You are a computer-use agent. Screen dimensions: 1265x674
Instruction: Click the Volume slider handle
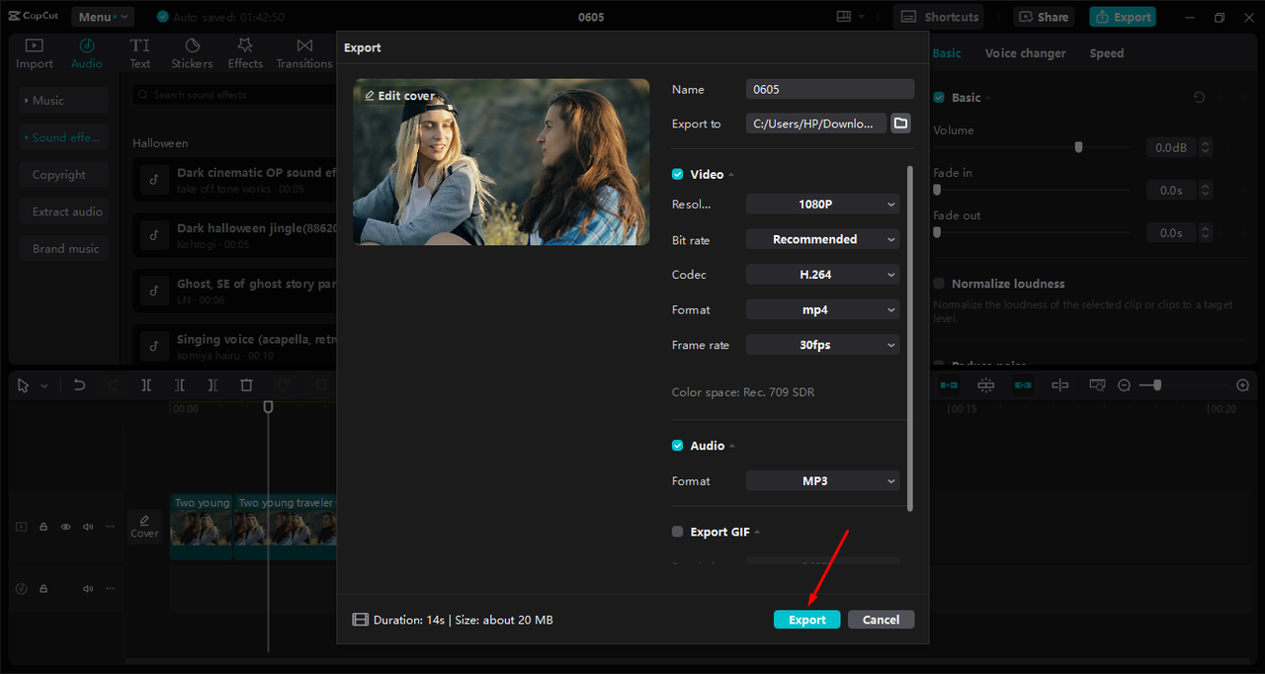(1078, 147)
